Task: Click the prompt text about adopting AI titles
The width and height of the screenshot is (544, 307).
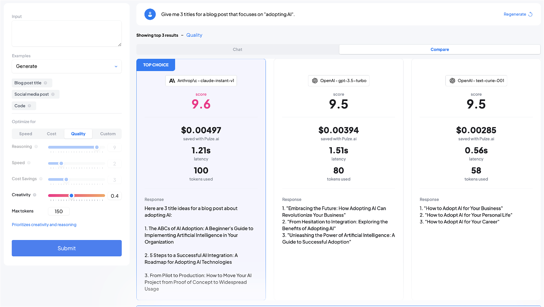Action: tap(228, 14)
